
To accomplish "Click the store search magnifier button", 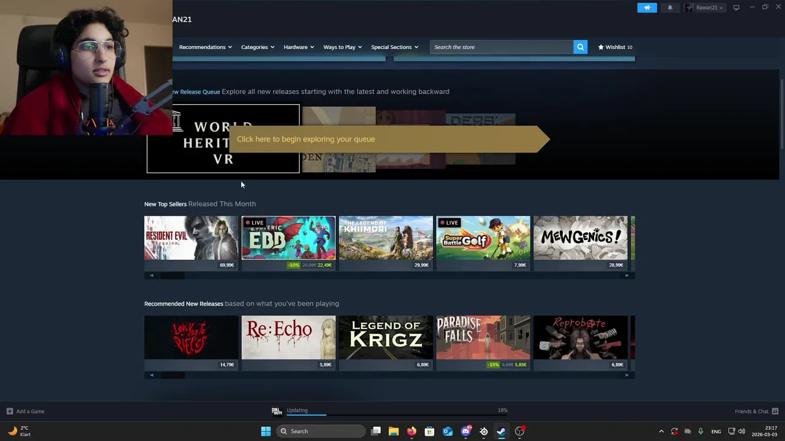I will [580, 47].
